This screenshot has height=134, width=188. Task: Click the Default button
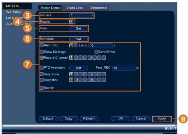(x=48, y=119)
